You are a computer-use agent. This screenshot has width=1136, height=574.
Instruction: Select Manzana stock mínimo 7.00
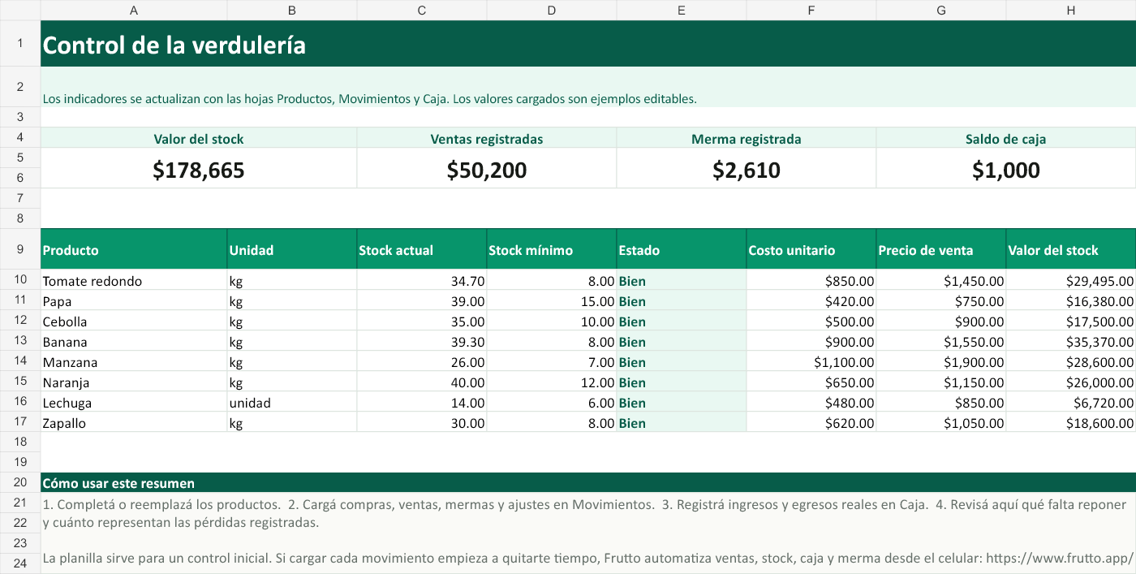tap(552, 361)
